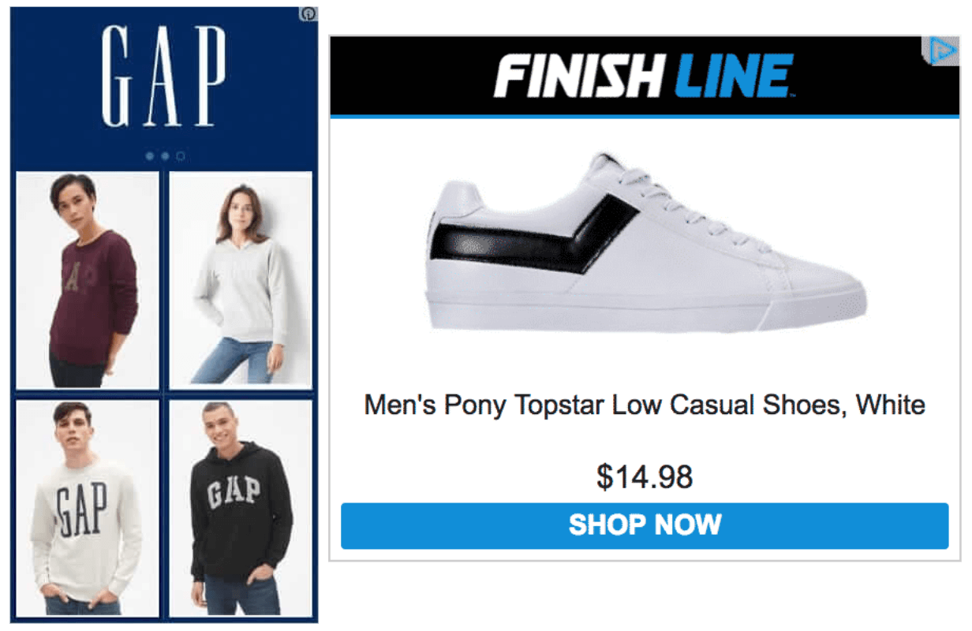Click the SHOP NOW button
The width and height of the screenshot is (972, 631).
pyautogui.click(x=645, y=525)
